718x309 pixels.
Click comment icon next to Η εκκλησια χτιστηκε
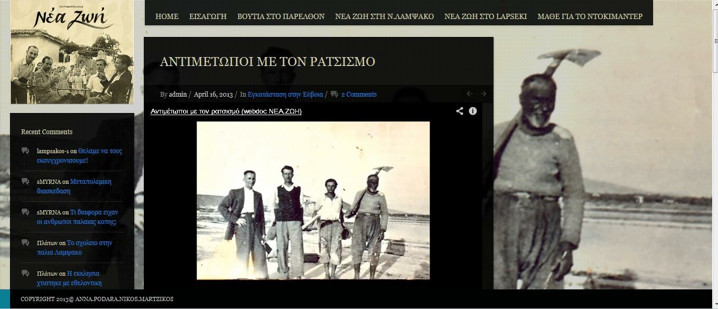coord(25,274)
